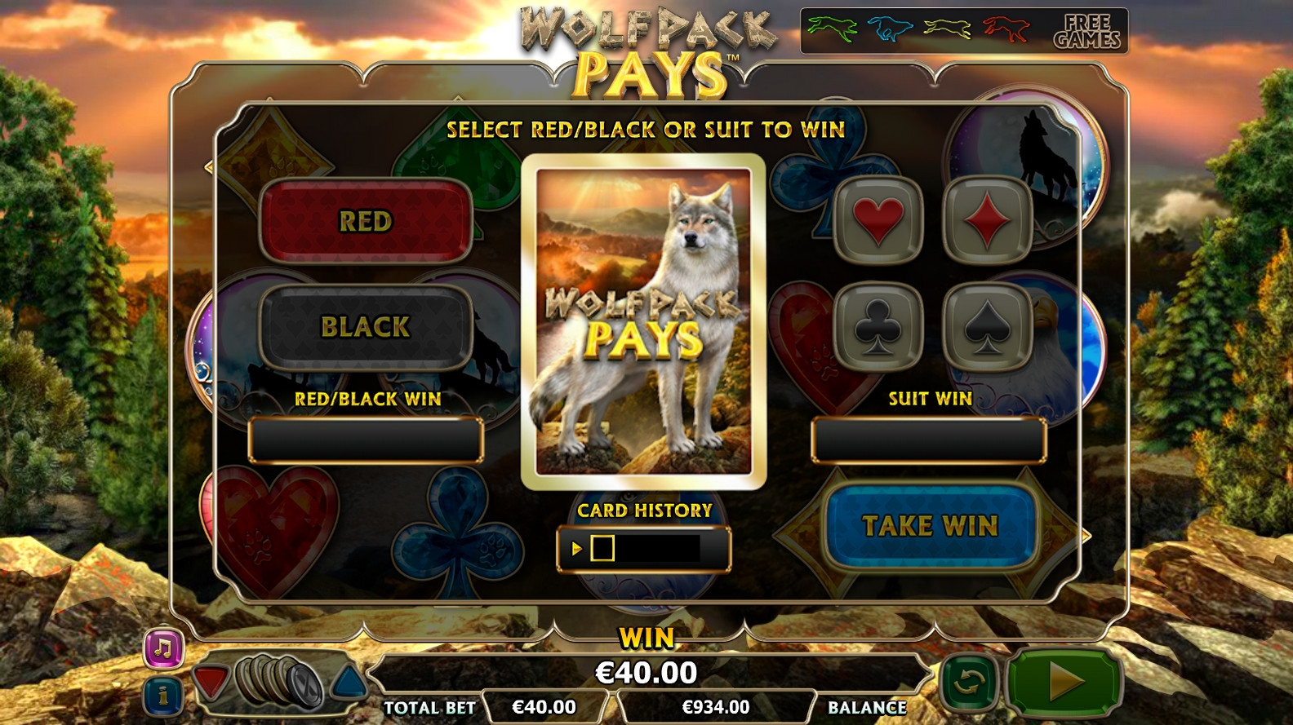Toggle the music sound icon
Image resolution: width=1293 pixels, height=725 pixels.
coord(163,649)
